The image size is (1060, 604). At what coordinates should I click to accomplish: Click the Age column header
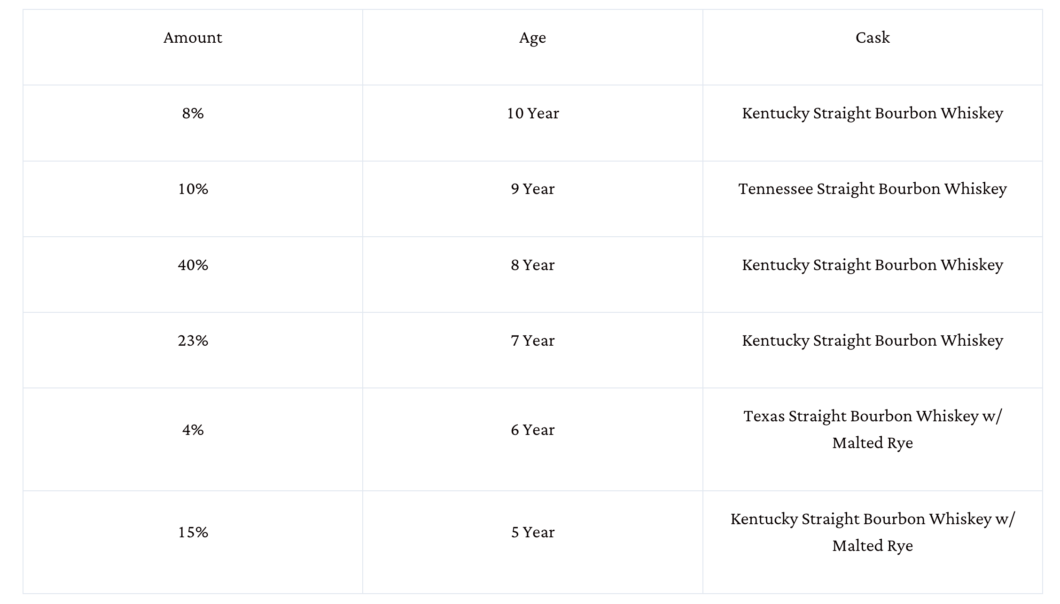tap(532, 38)
